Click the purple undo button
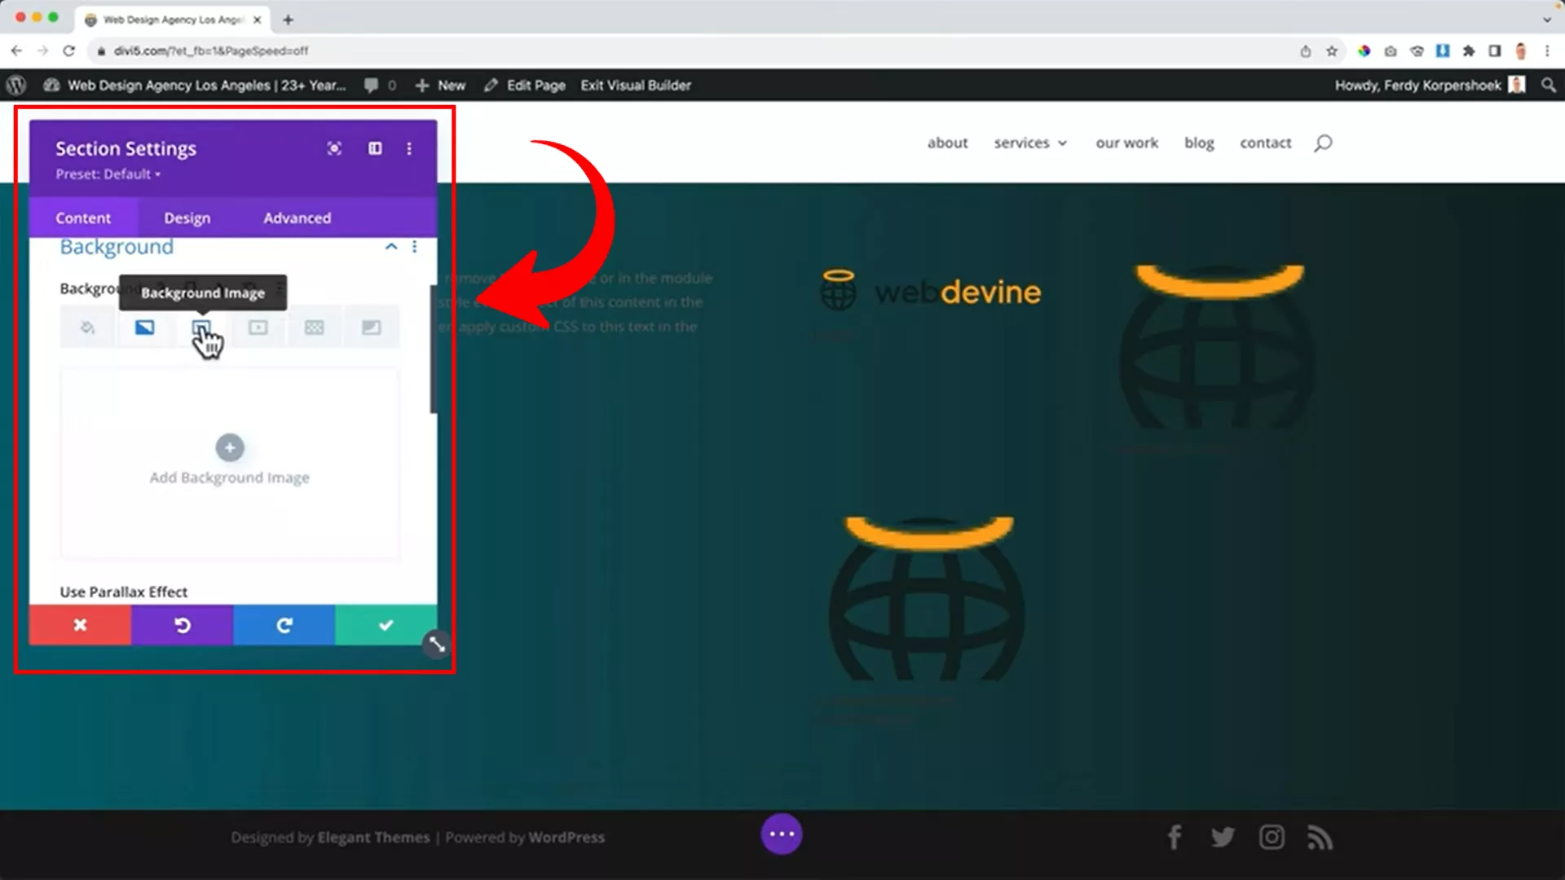Image resolution: width=1565 pixels, height=880 pixels. [x=182, y=625]
